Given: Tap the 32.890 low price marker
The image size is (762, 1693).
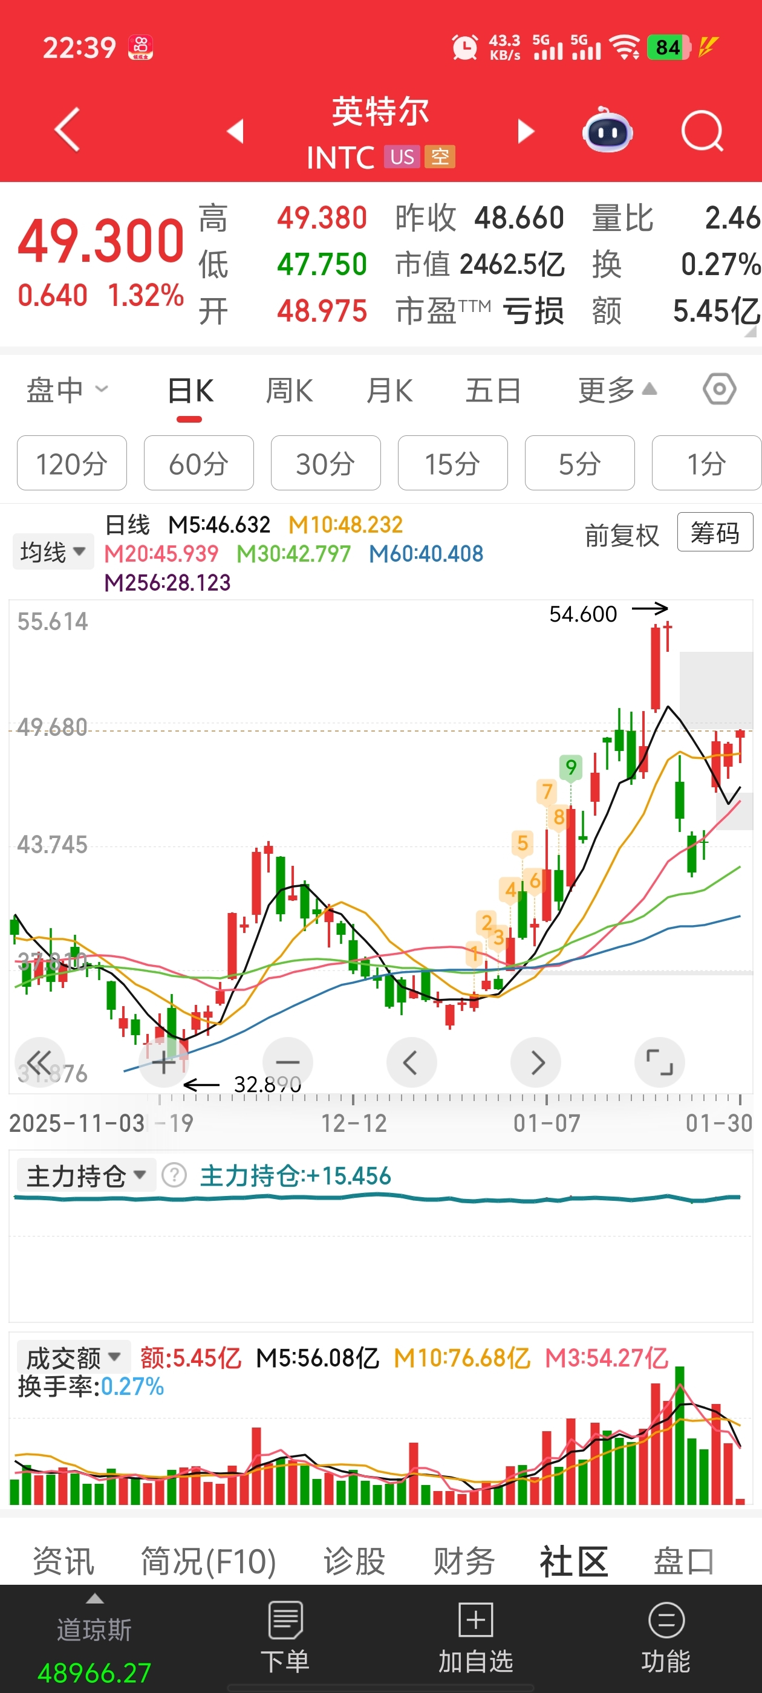Looking at the screenshot, I should point(267,1084).
